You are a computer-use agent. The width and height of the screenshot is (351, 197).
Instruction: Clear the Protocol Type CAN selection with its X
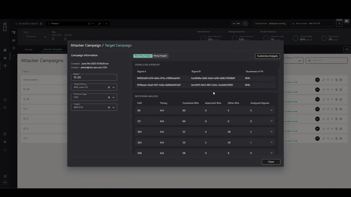pyautogui.click(x=109, y=97)
